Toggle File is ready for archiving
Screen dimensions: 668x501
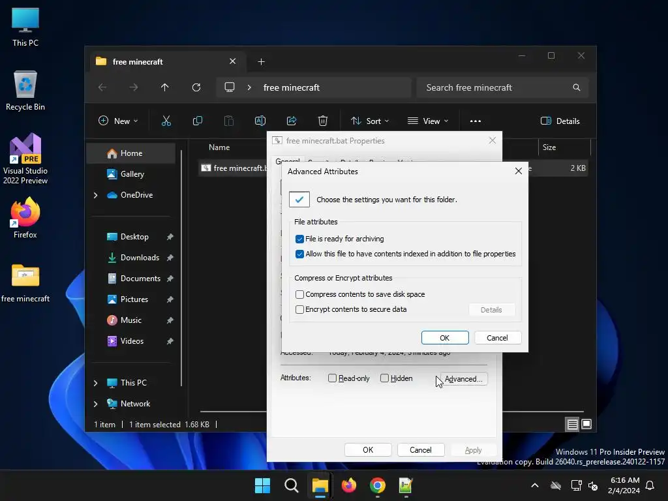[x=299, y=239]
